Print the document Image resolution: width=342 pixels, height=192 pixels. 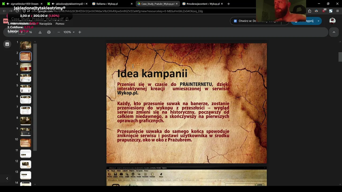pyautogui.click(x=49, y=32)
